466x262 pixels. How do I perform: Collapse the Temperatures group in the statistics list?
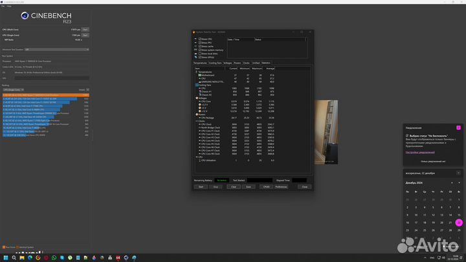pos(197,72)
